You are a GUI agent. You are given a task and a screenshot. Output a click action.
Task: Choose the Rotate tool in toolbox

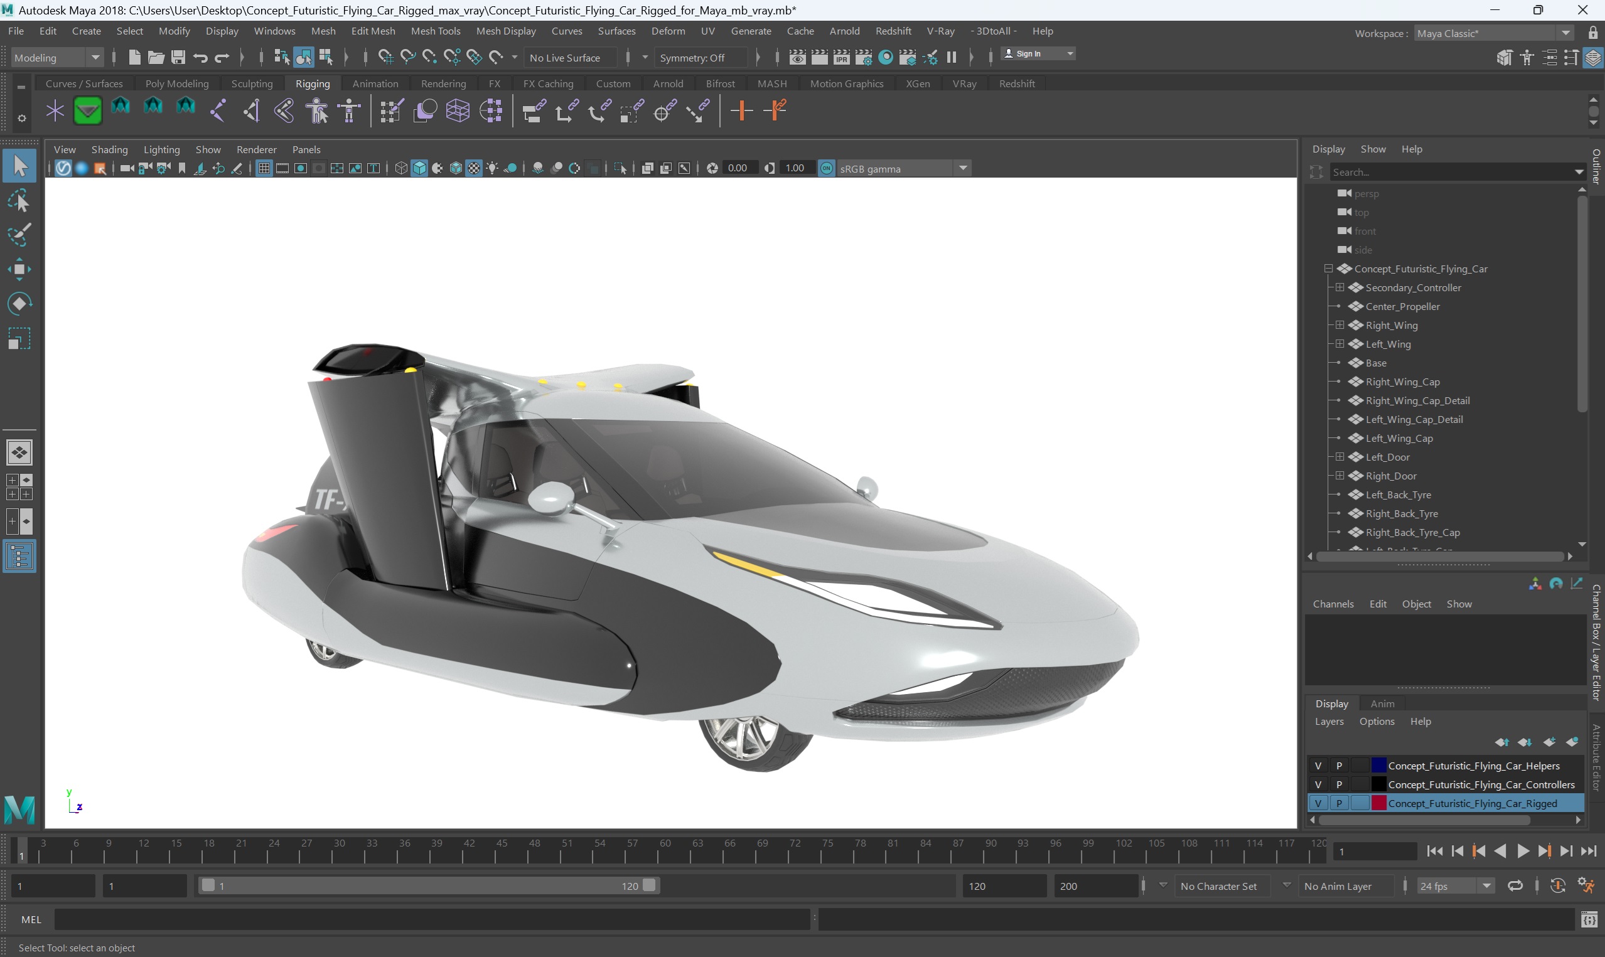click(x=19, y=304)
